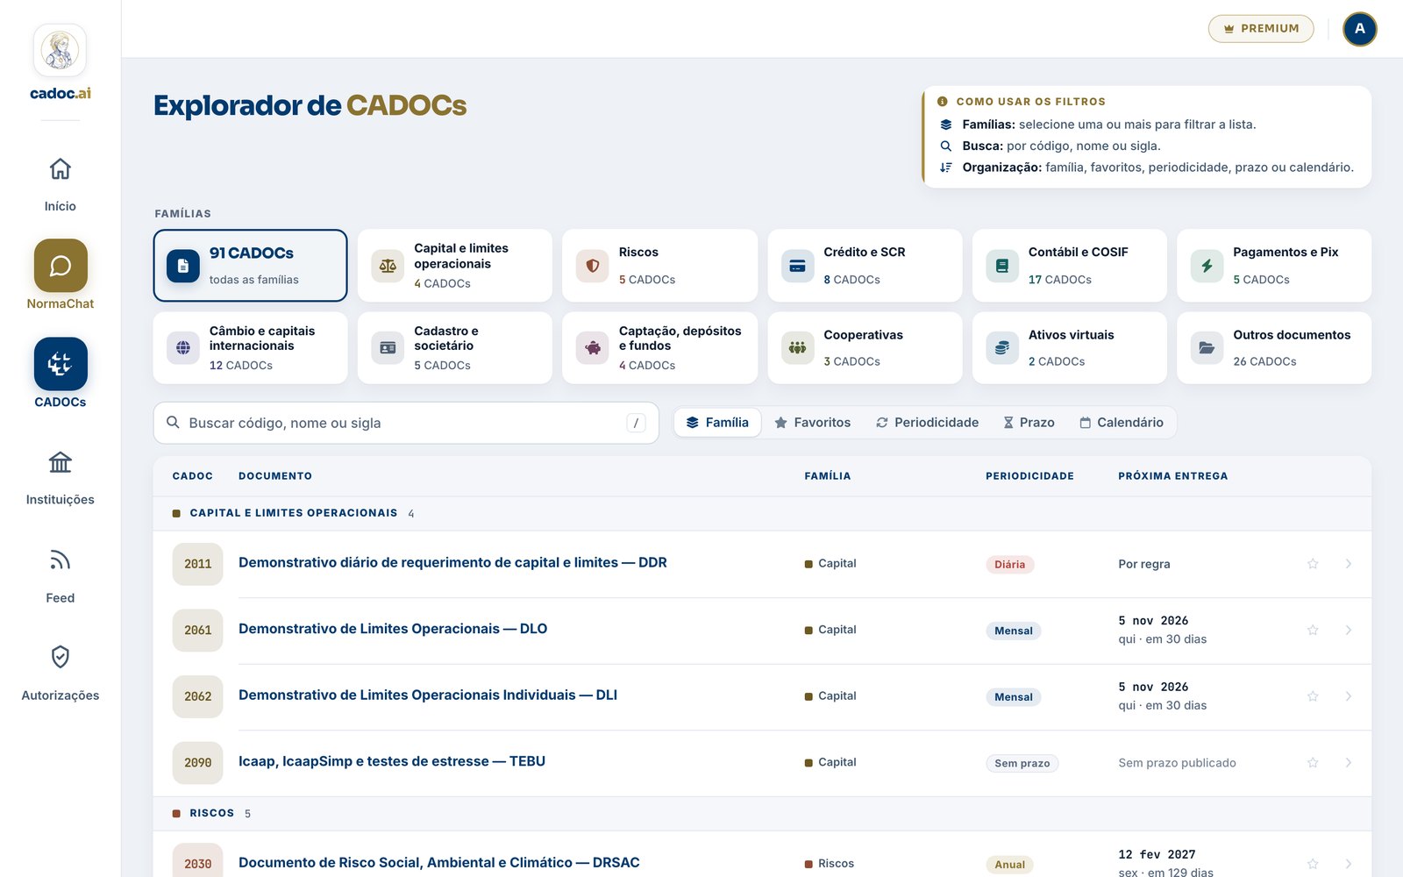Click the PREMIUM button
This screenshot has width=1403, height=877.
(1261, 29)
